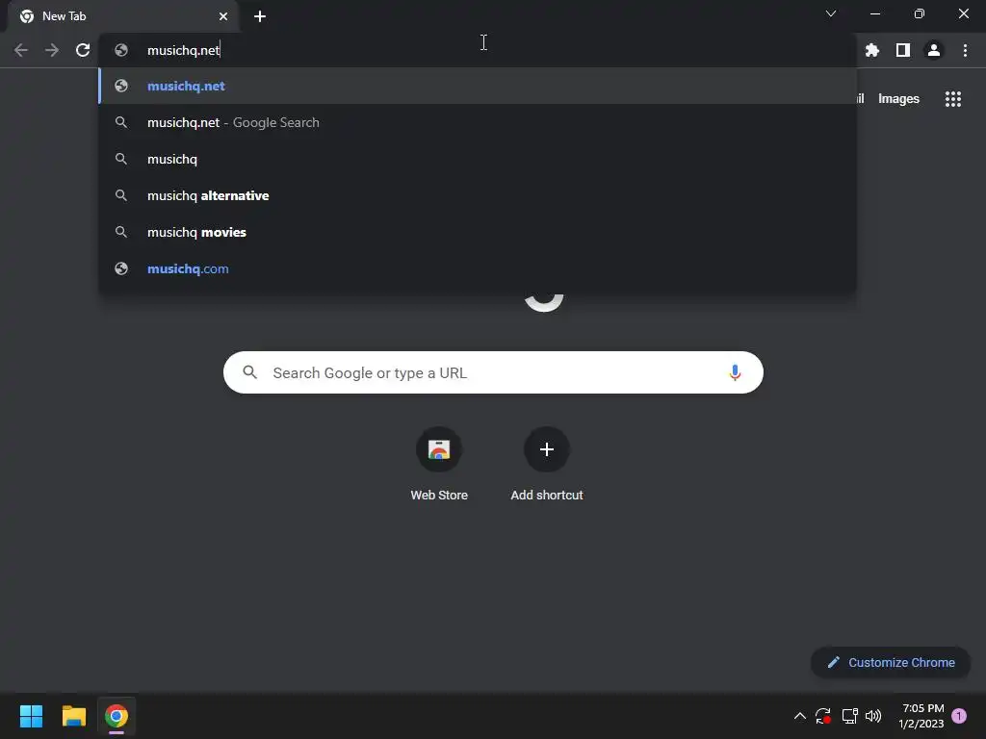986x739 pixels.
Task: Open network tray icon
Action: [x=849, y=716]
